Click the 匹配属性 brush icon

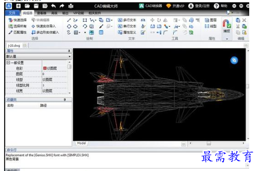(x=11, y=32)
